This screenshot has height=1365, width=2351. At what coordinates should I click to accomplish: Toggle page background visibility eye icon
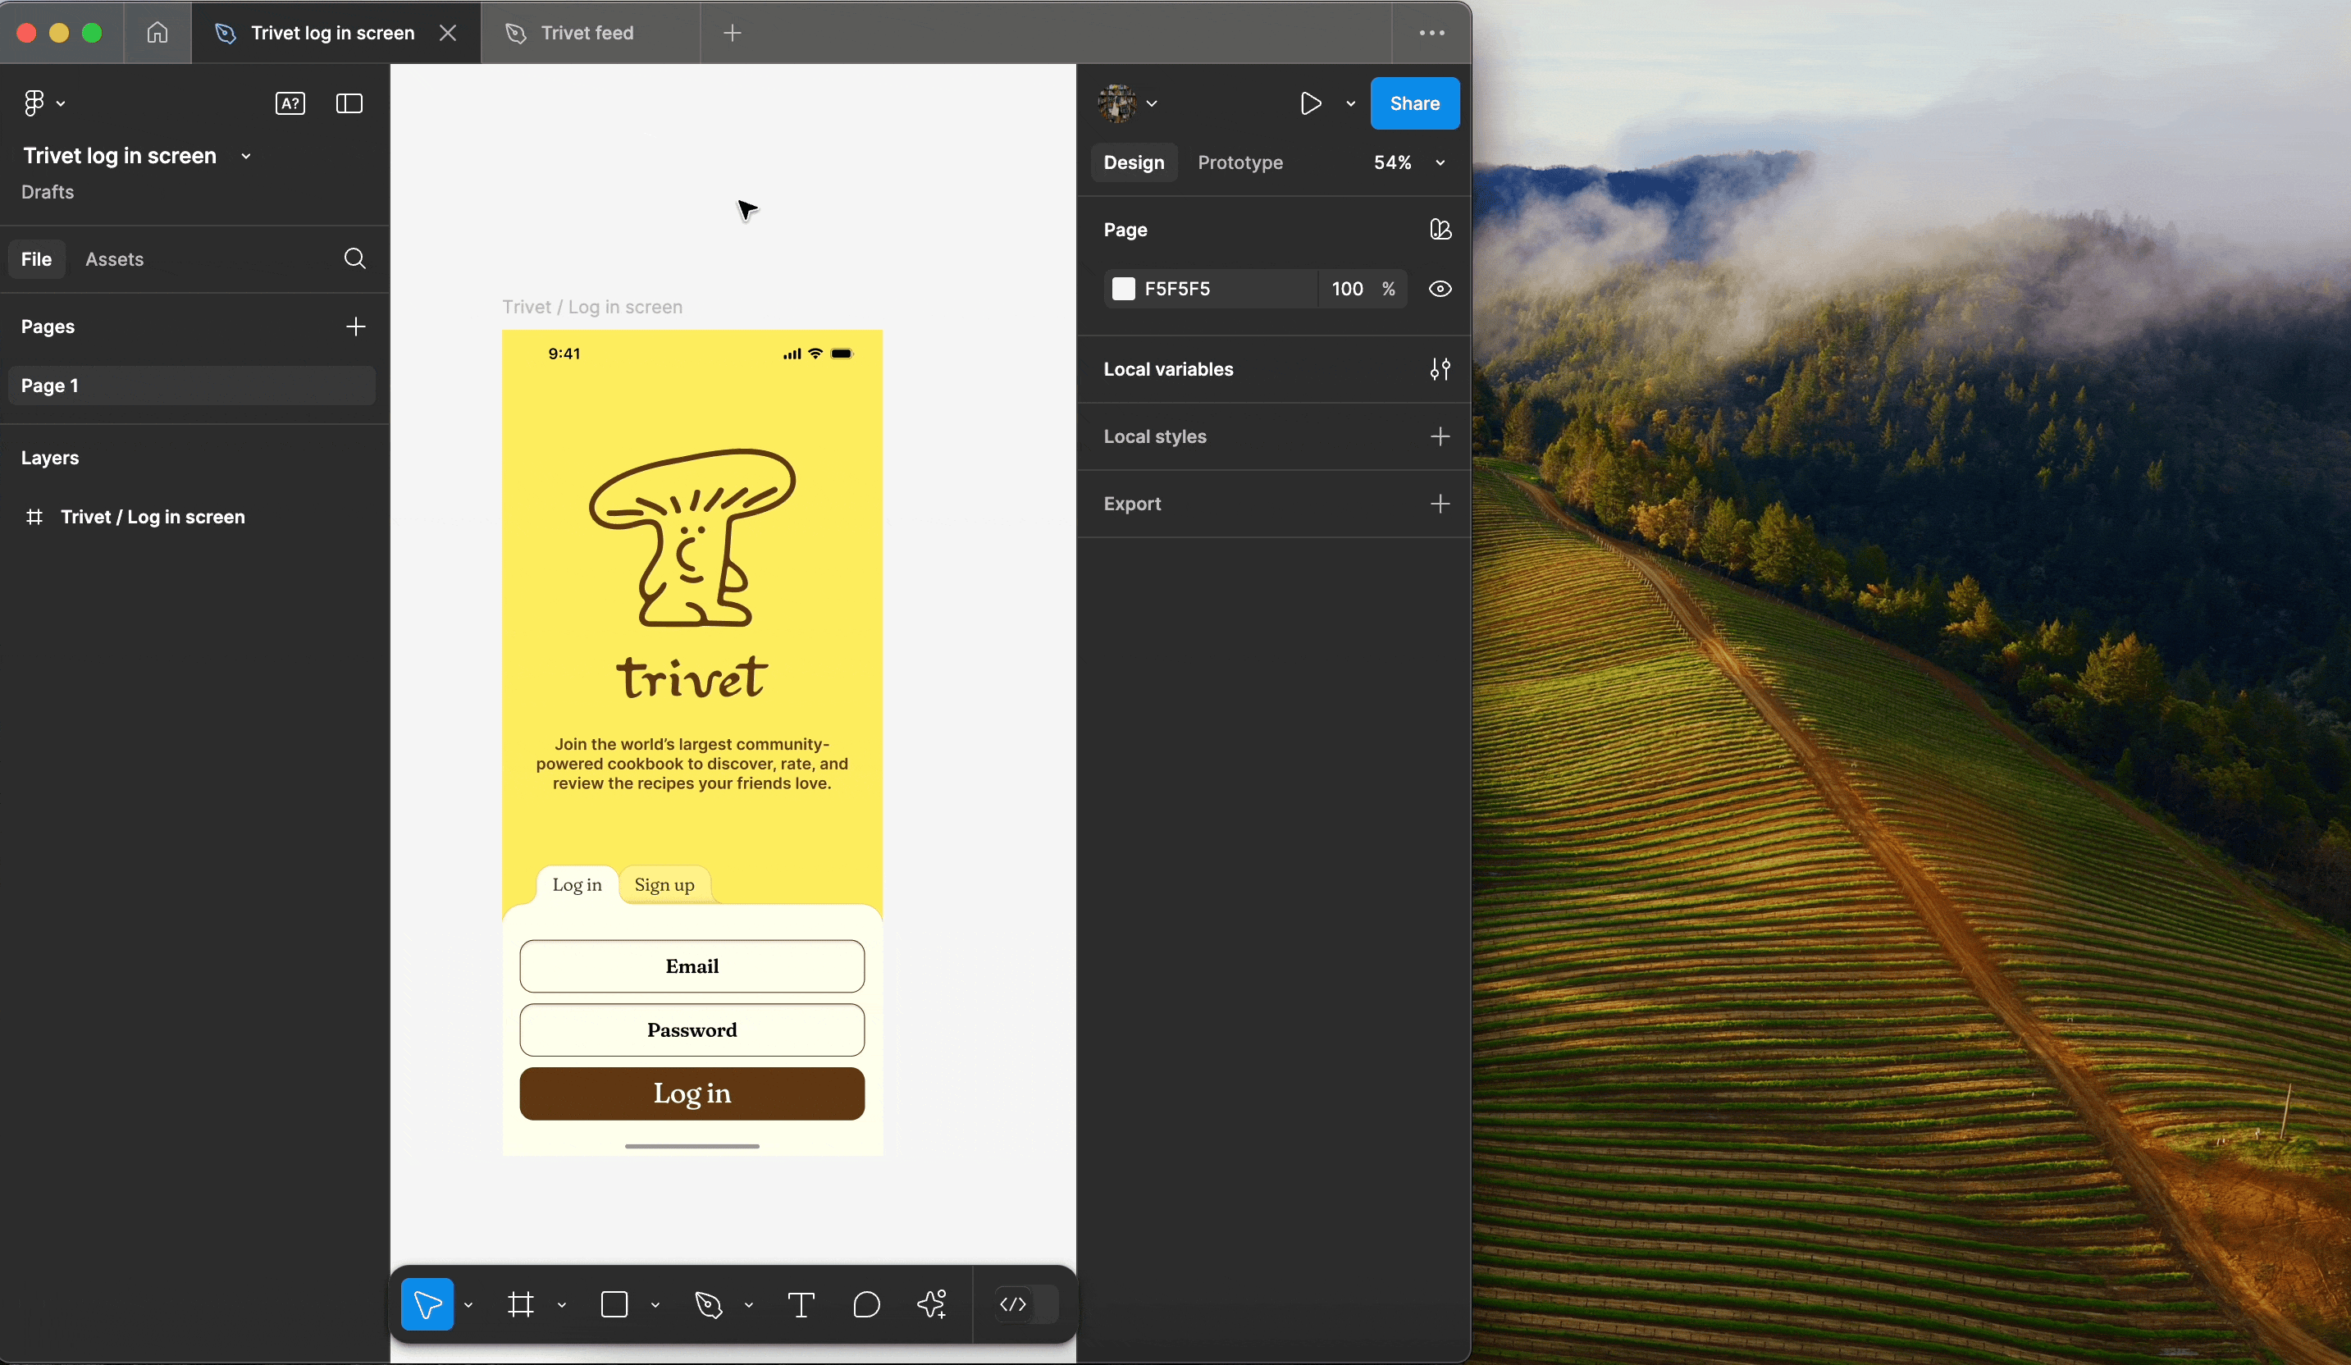pos(1440,290)
